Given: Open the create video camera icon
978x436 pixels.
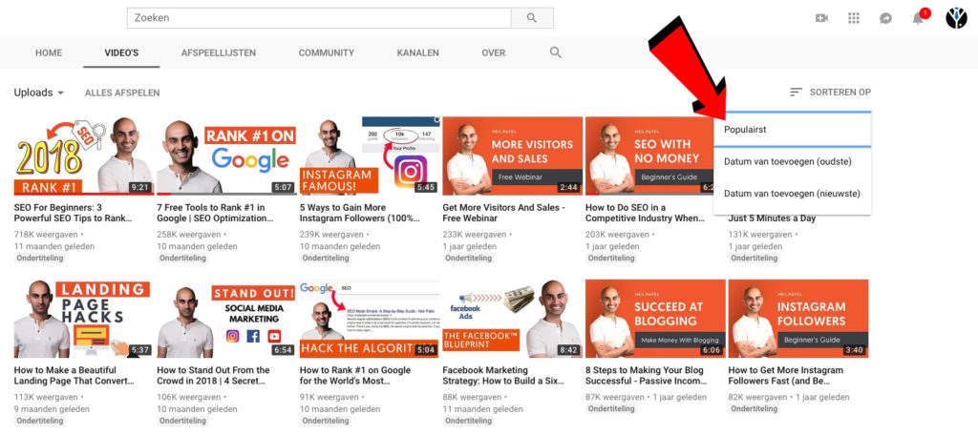Looking at the screenshot, I should coord(821,18).
